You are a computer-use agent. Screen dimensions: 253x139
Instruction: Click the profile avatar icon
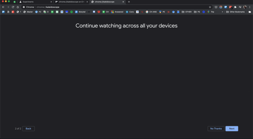tap(245, 7)
